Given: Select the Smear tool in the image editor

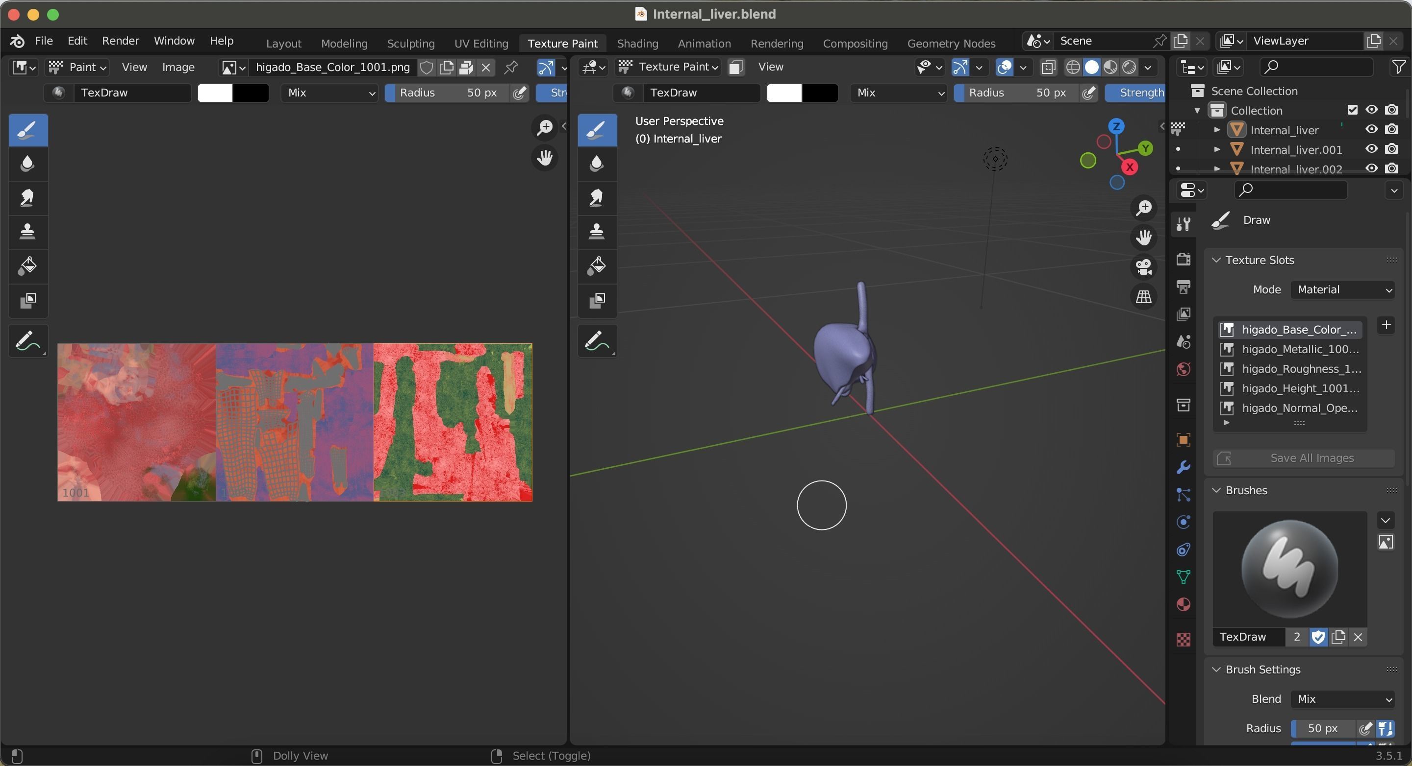Looking at the screenshot, I should (28, 198).
